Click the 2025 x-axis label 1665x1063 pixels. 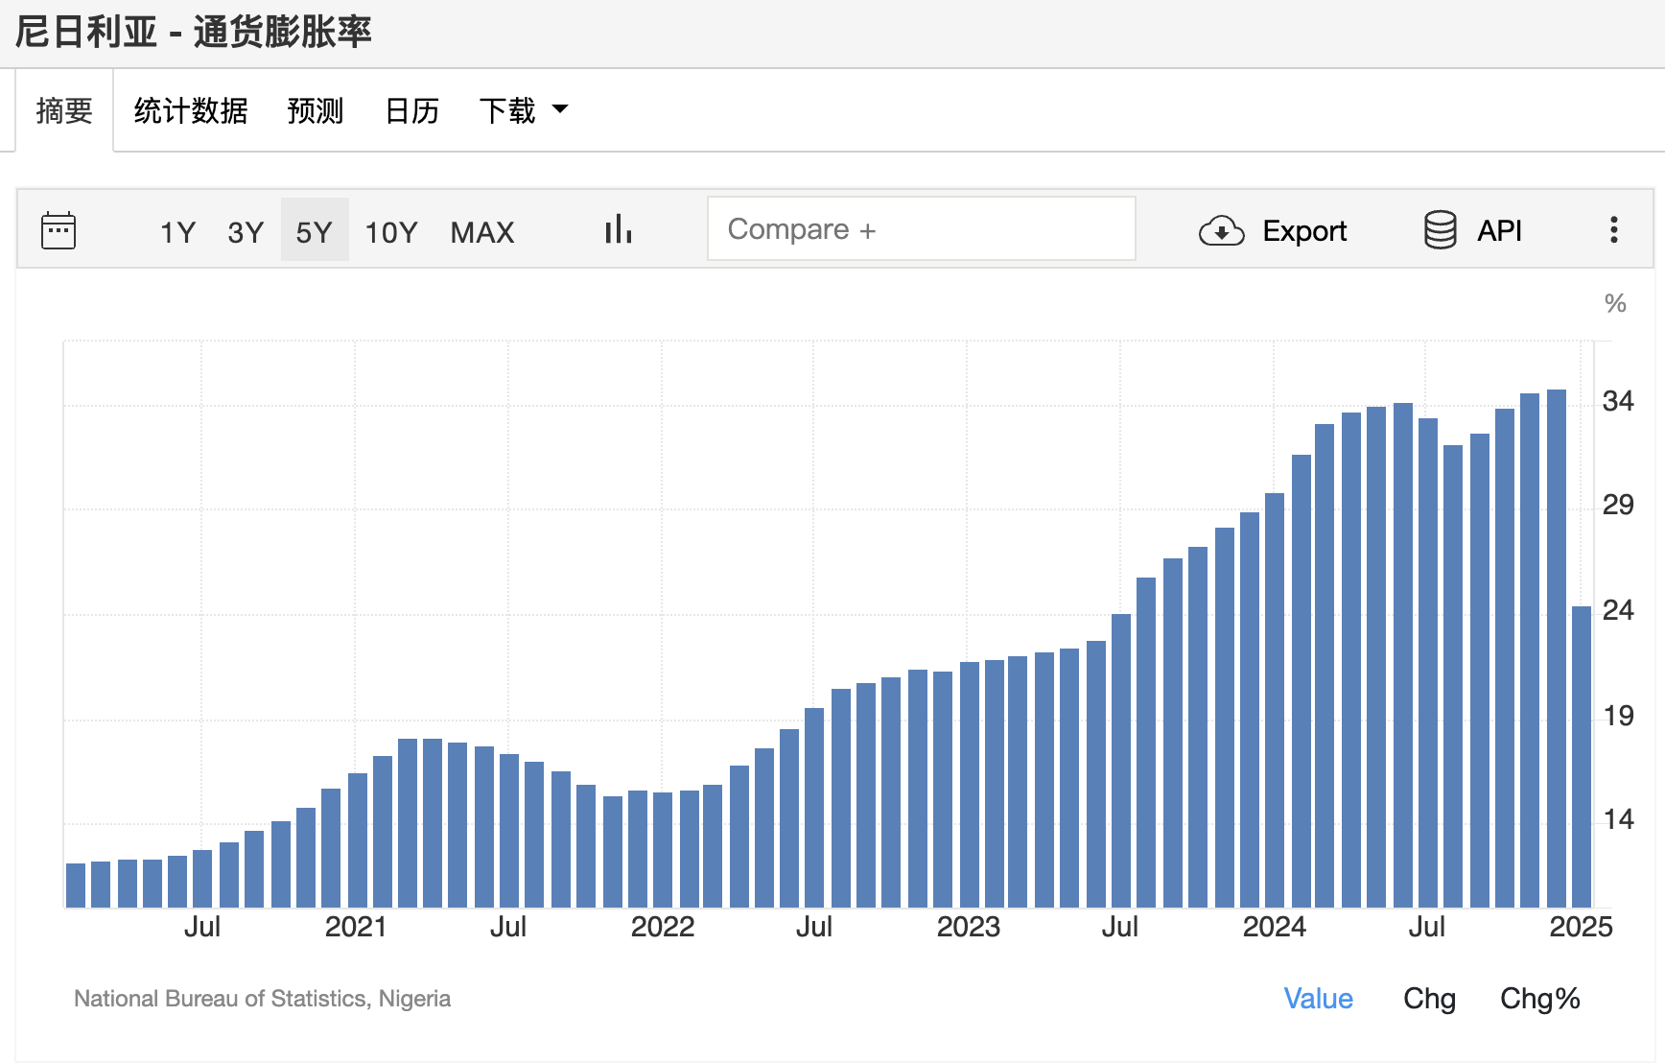[x=1581, y=927]
